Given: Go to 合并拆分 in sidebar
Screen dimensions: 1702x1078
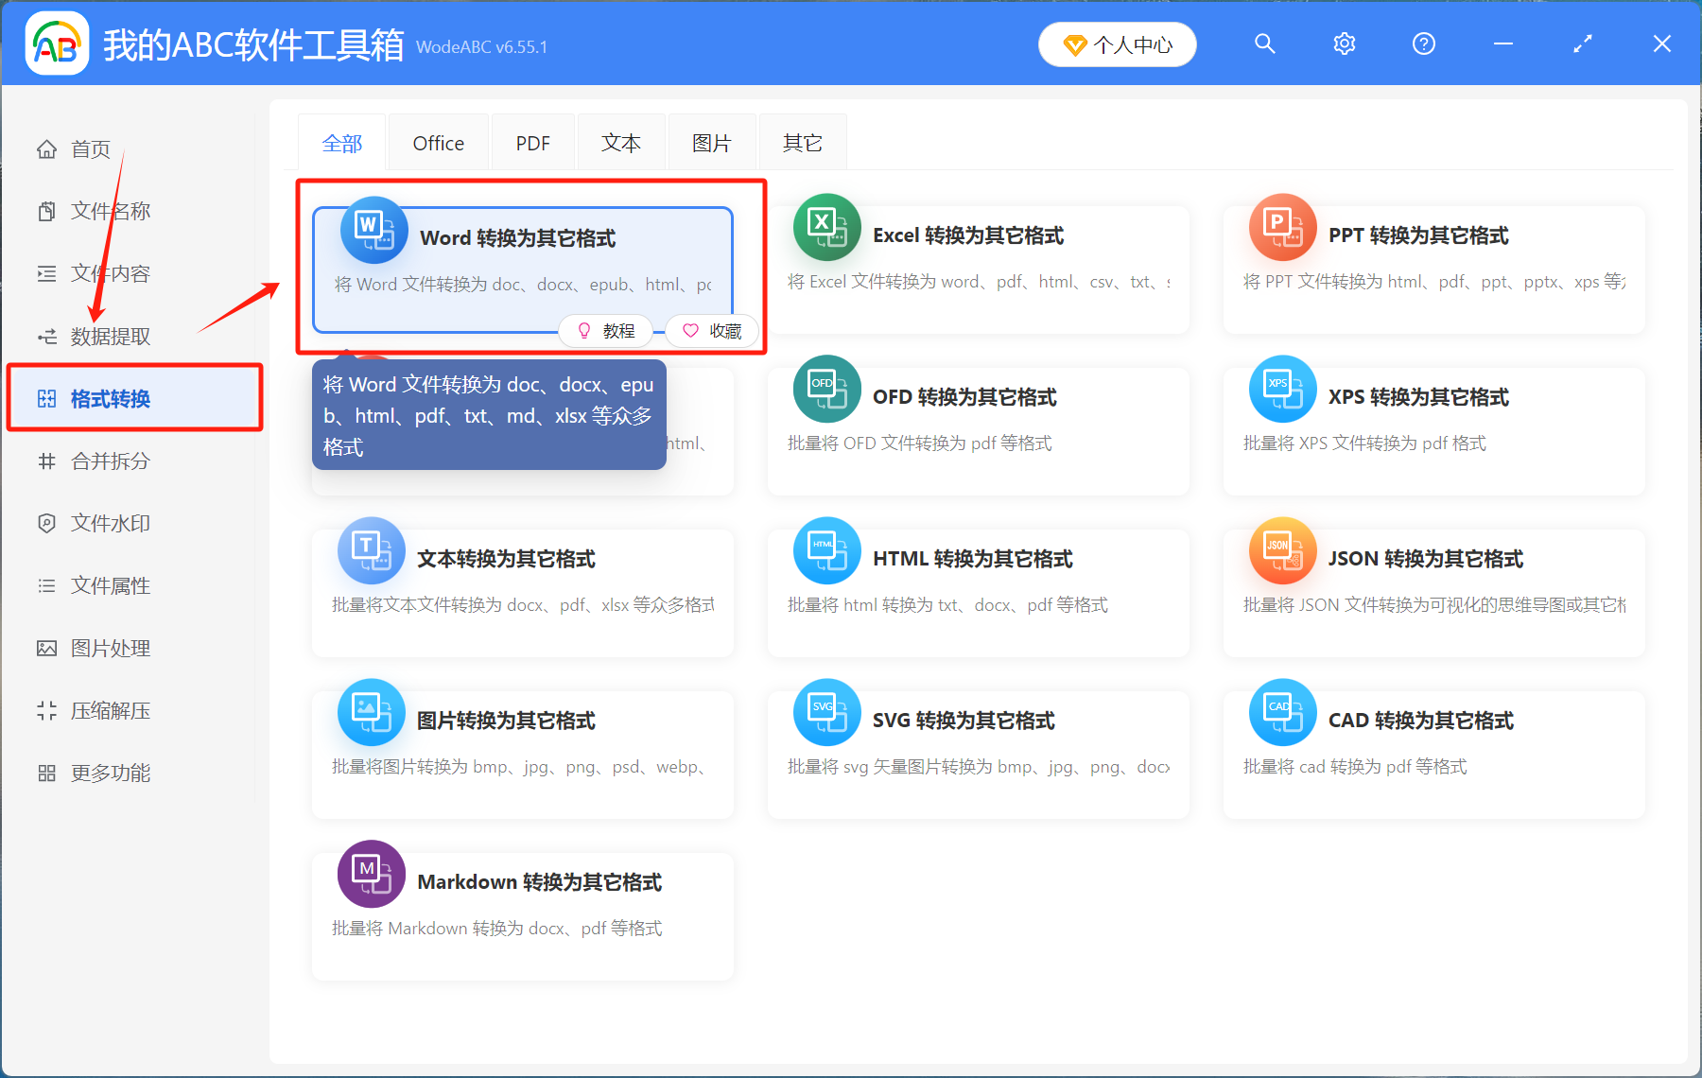Looking at the screenshot, I should click(110, 461).
